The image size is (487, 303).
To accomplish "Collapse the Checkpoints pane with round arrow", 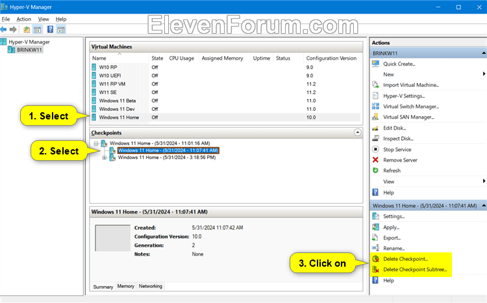I will point(358,132).
